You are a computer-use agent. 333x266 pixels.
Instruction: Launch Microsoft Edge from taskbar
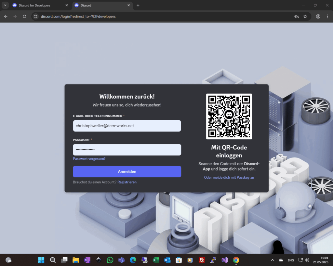pyautogui.click(x=133, y=260)
